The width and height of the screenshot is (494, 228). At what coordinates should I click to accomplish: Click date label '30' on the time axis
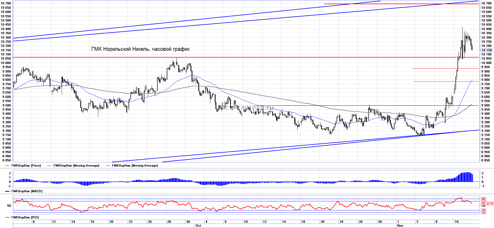click(x=188, y=222)
